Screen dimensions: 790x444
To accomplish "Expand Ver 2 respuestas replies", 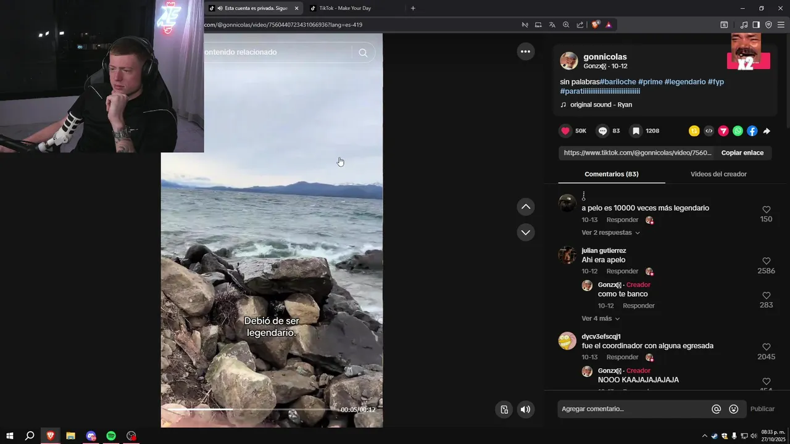I will click(611, 232).
